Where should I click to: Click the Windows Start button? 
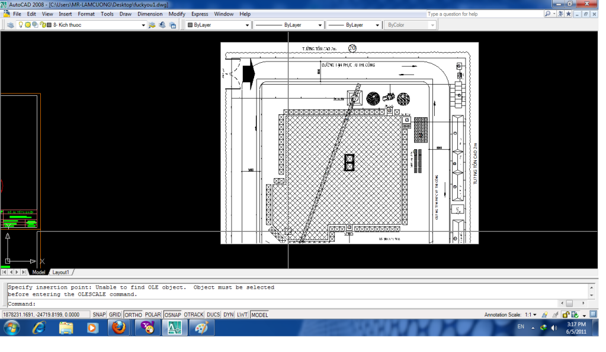[x=11, y=328]
